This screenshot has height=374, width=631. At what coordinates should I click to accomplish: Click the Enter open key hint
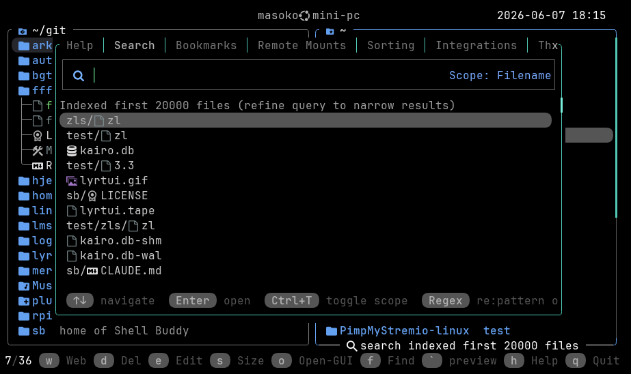coord(193,300)
